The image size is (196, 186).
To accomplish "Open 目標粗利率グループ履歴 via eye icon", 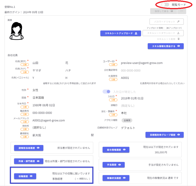I will tap(179, 135).
